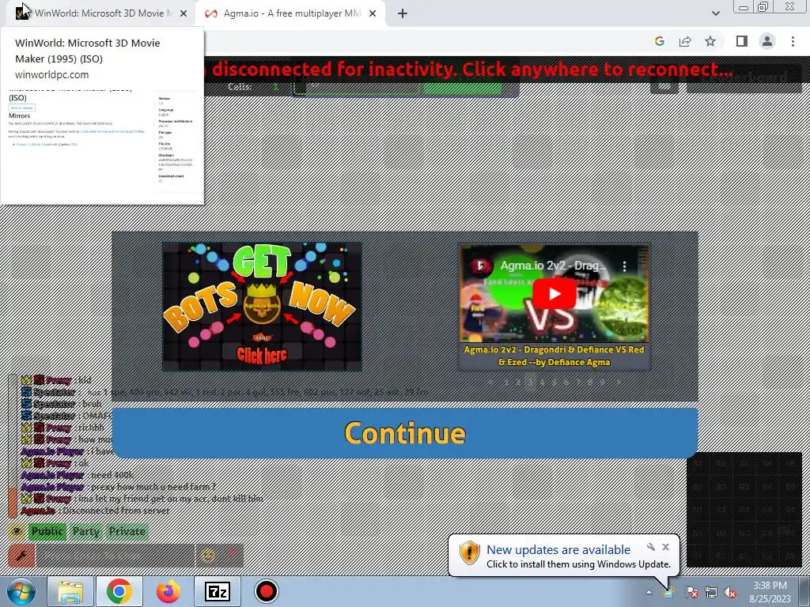Screen dimensions: 810x607
Task: Dismiss the Windows Update balloon
Action: pos(666,547)
